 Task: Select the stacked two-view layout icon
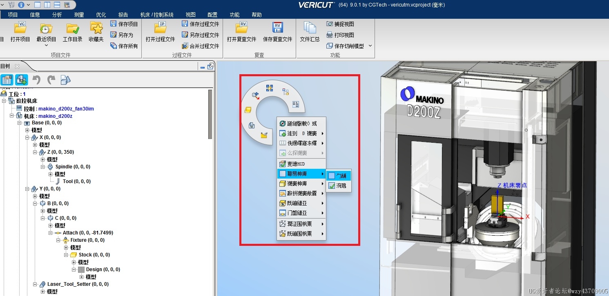click(57, 5)
